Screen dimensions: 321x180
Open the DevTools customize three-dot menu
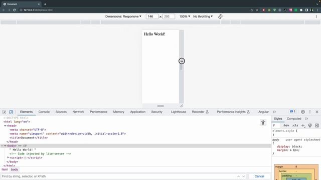tap(310, 112)
